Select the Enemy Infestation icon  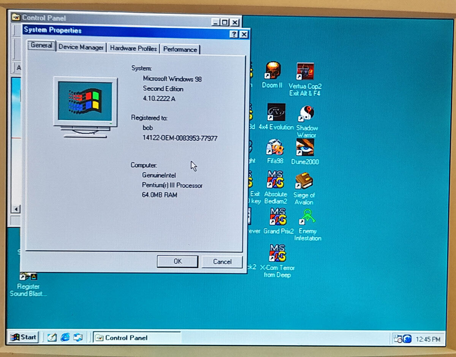(307, 225)
